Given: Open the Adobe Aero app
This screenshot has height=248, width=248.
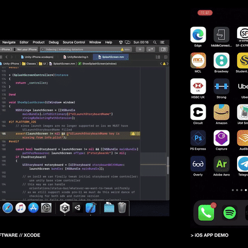Looking at the screenshot, I should pyautogui.click(x=222, y=164).
